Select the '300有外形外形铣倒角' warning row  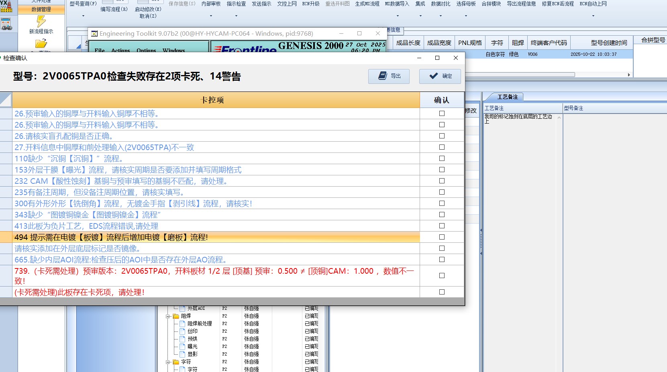216,203
